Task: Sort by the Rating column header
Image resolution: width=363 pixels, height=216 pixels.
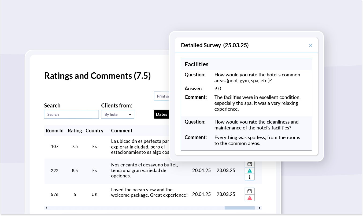Action: point(75,131)
